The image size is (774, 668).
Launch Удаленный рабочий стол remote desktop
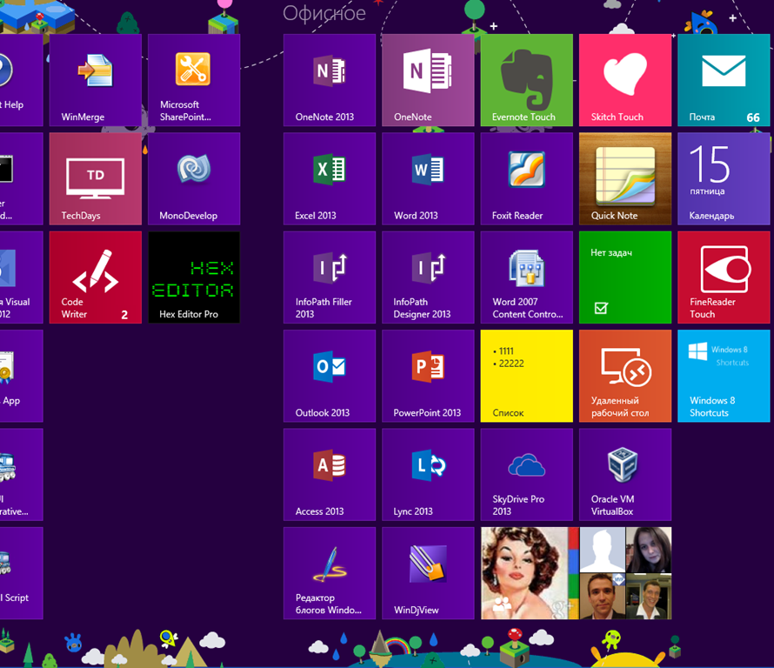point(625,377)
